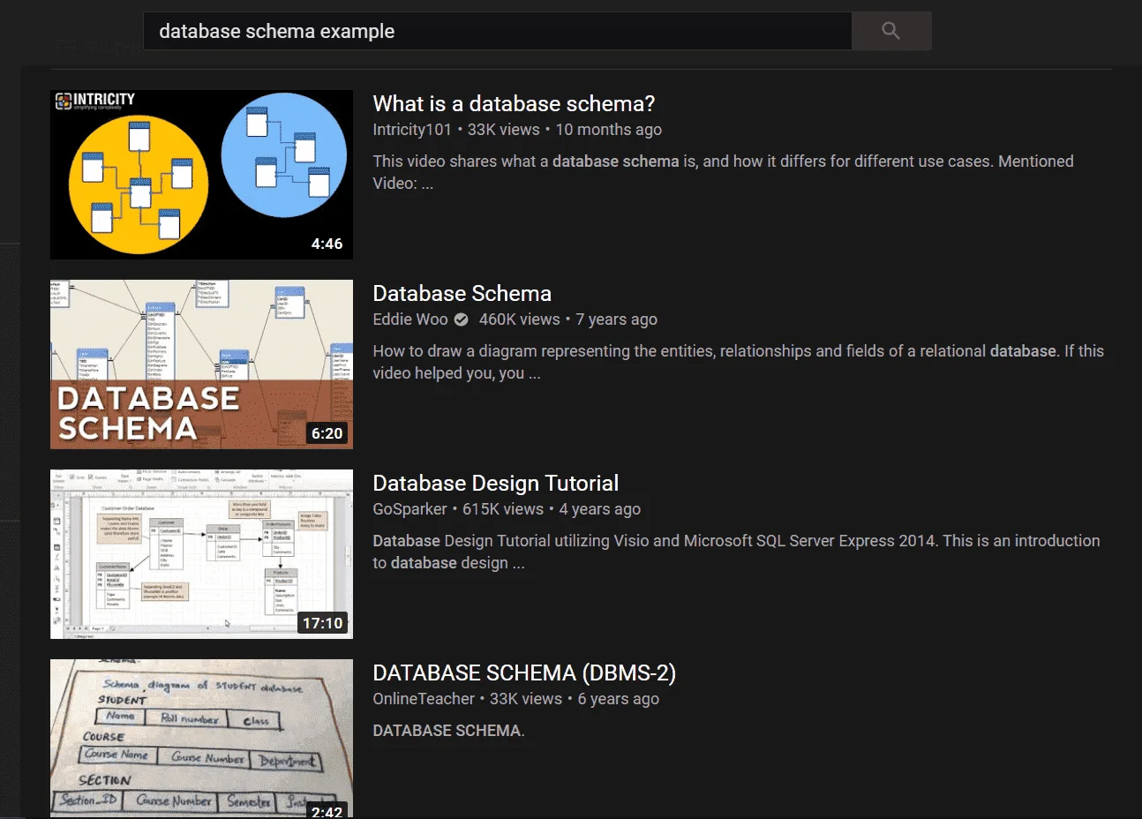Open the 'DATABASE SCHEMA (DBMS-2)' video title
1142x819 pixels.
coord(524,673)
